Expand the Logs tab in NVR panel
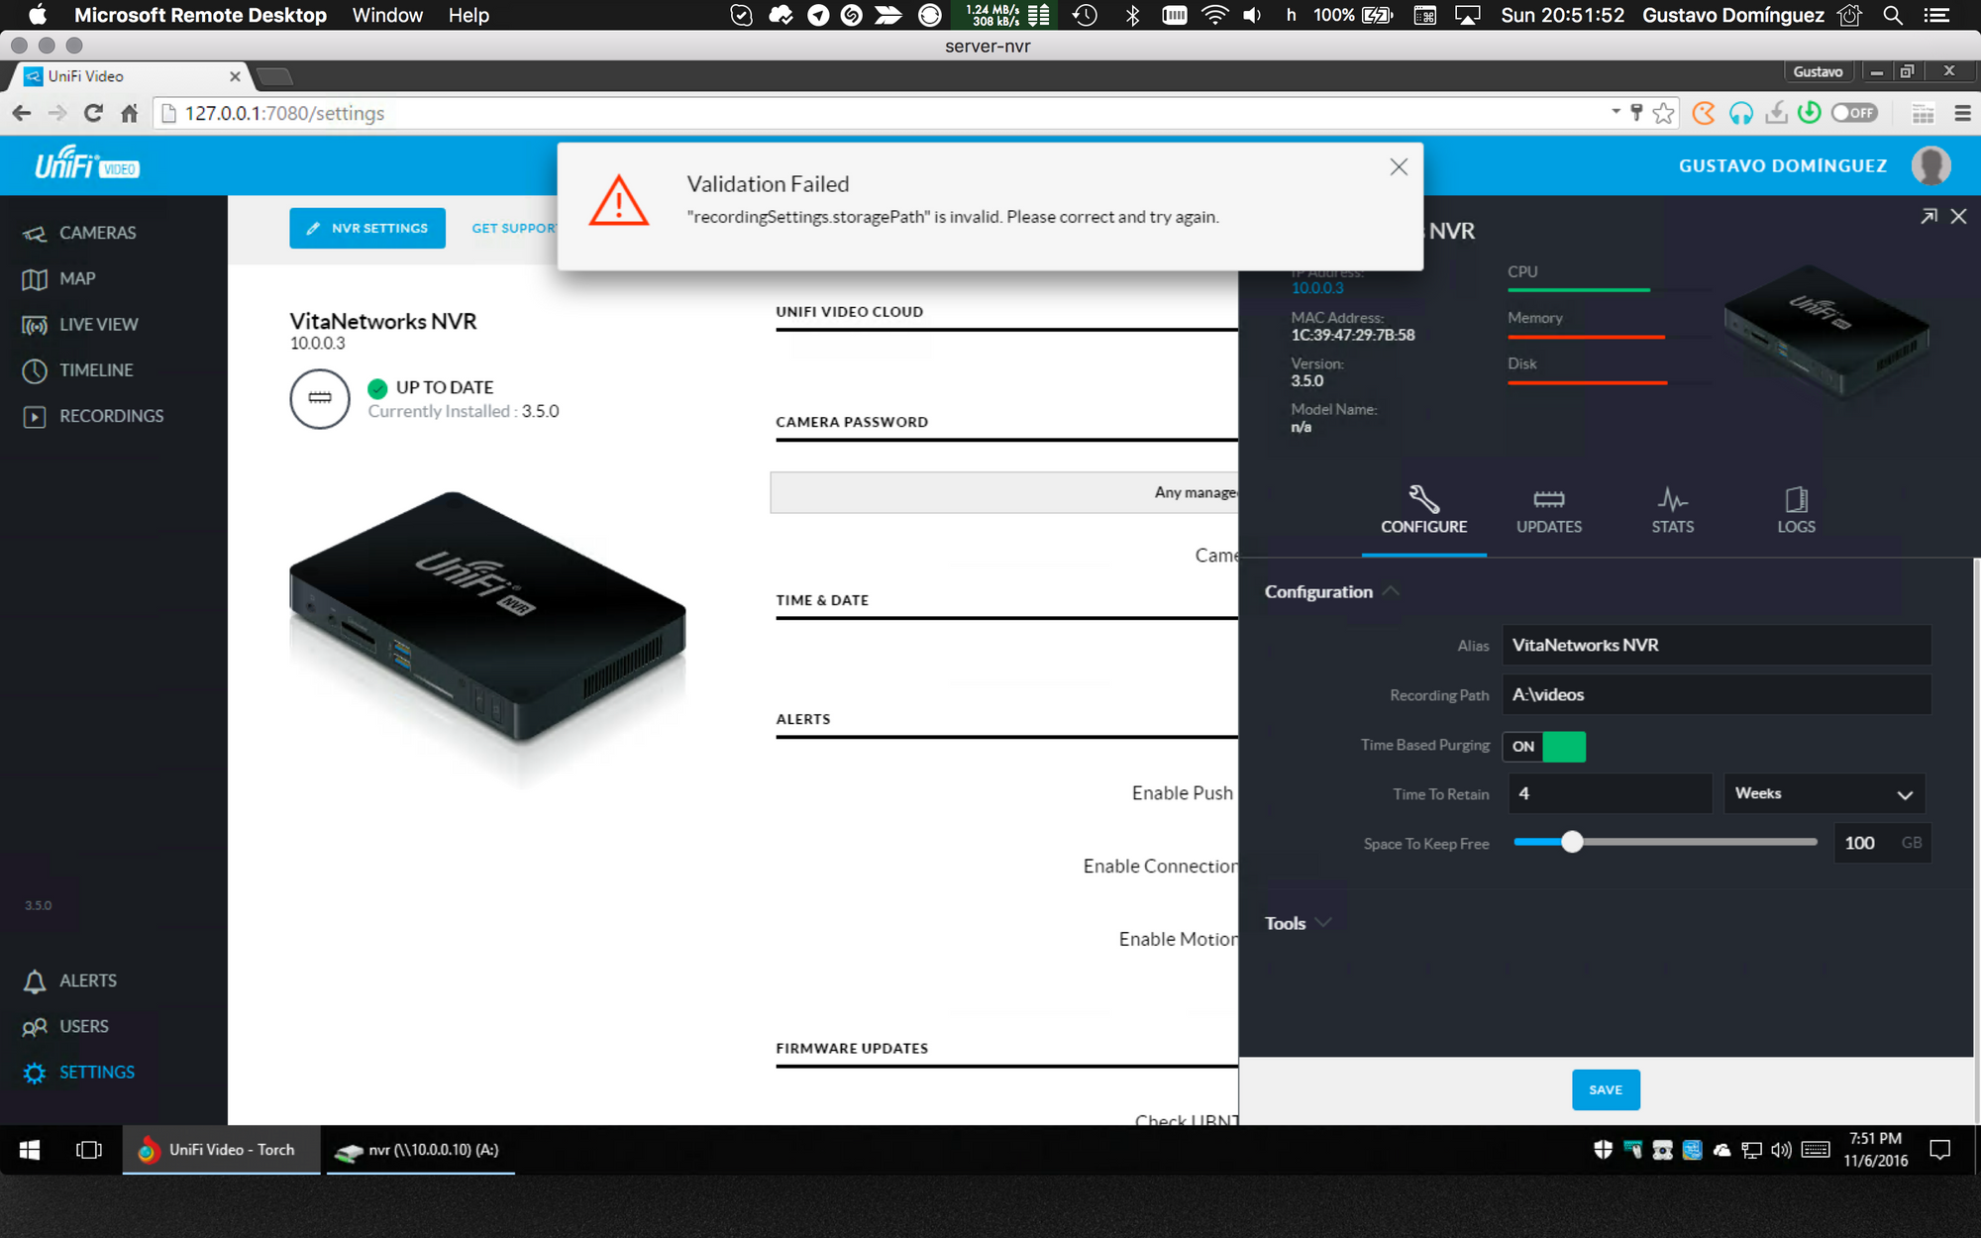The width and height of the screenshot is (1981, 1238). 1796,508
